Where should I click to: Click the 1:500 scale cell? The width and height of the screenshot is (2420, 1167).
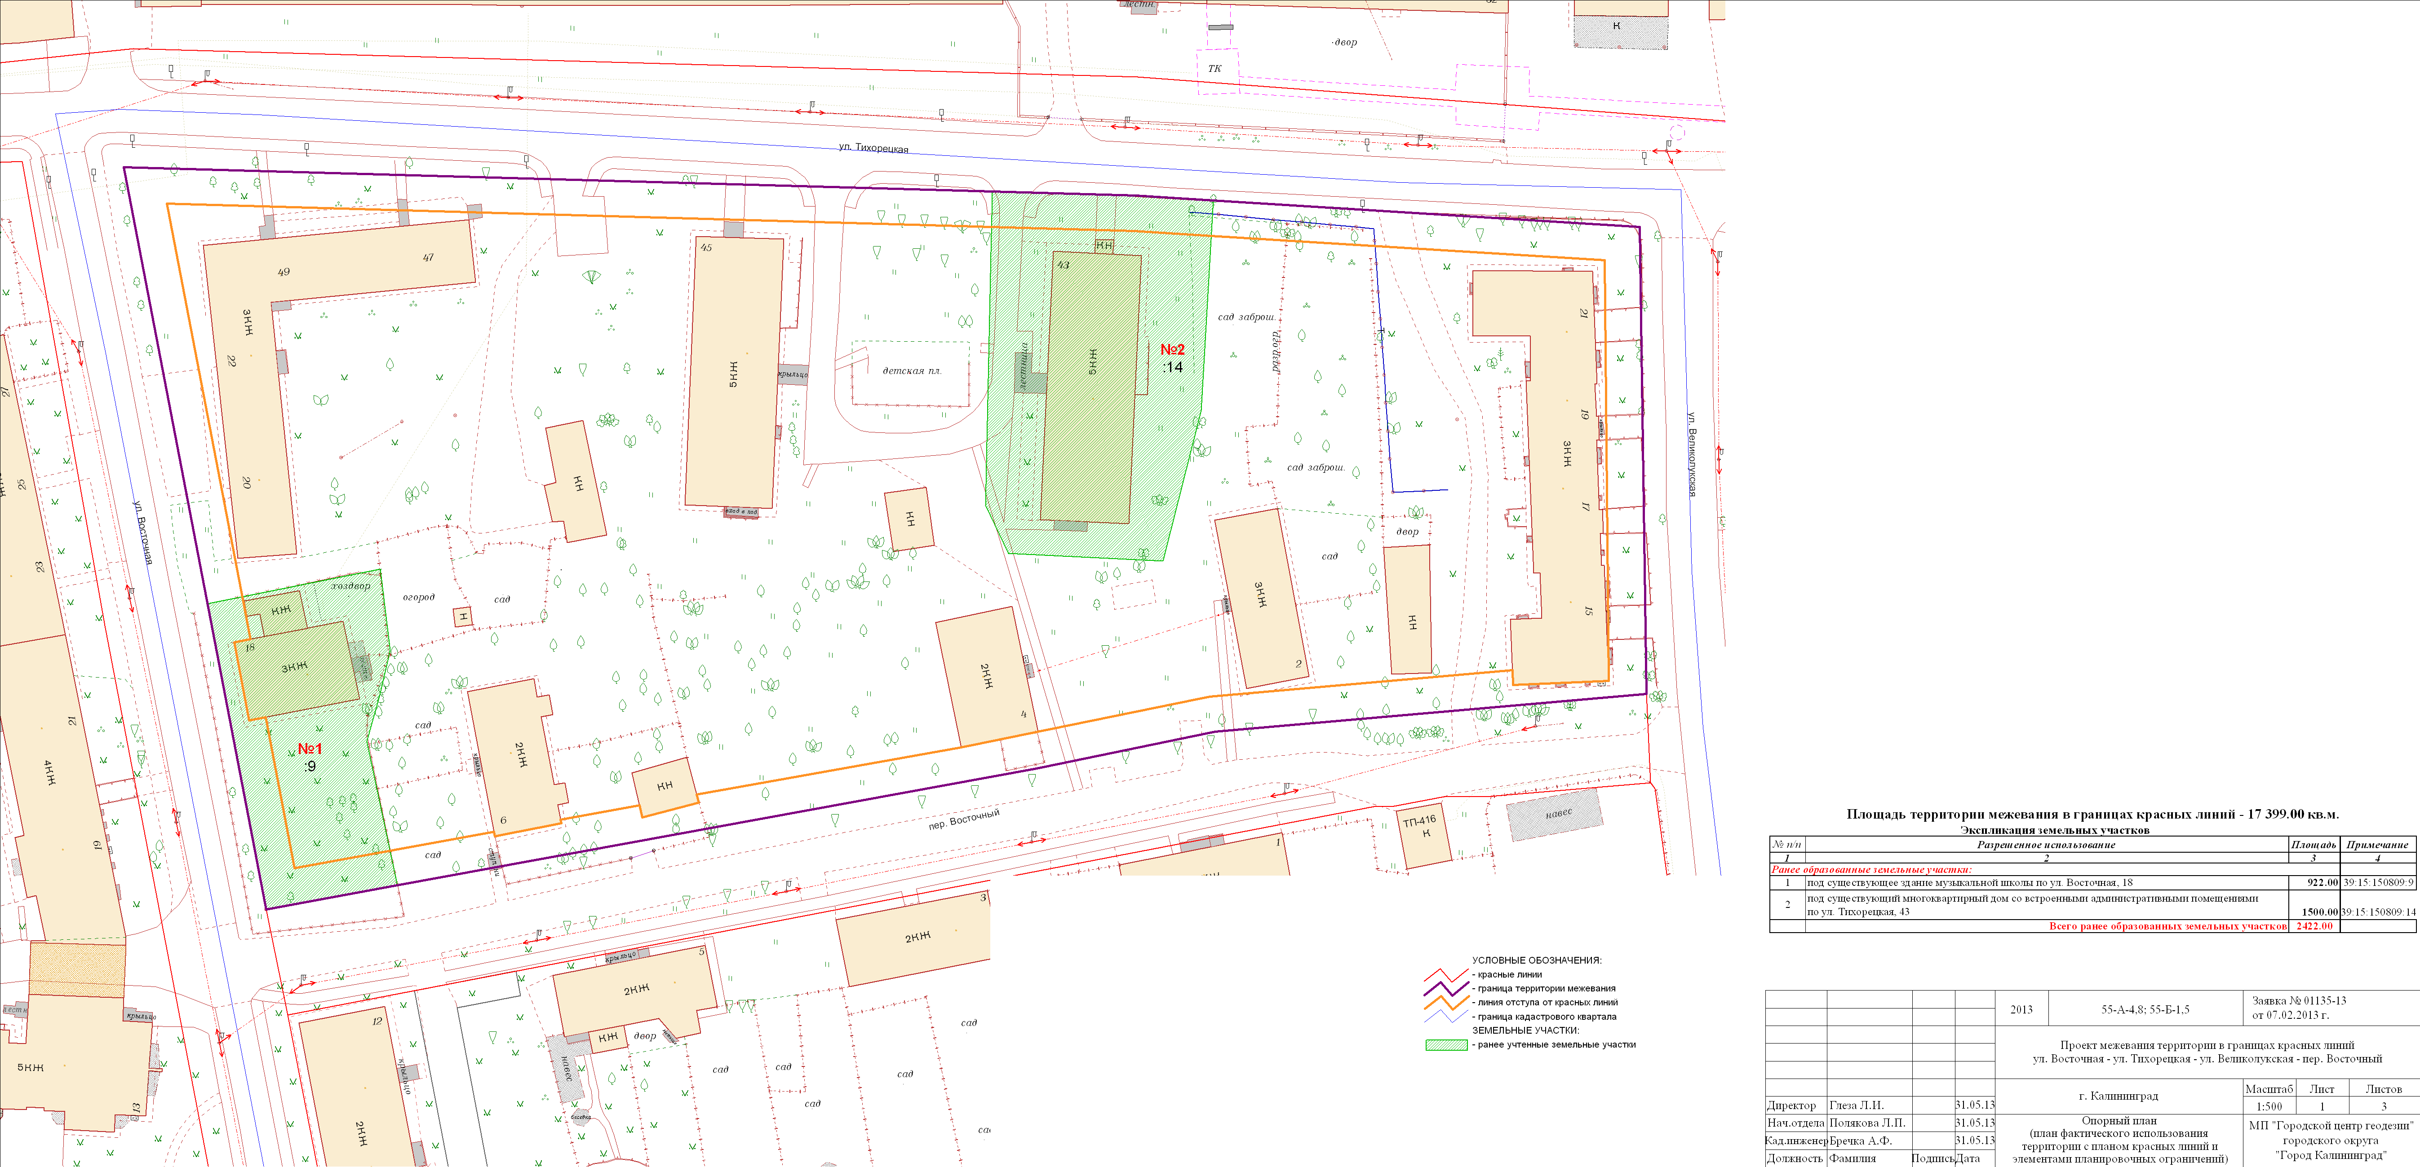pyautogui.click(x=2269, y=1106)
